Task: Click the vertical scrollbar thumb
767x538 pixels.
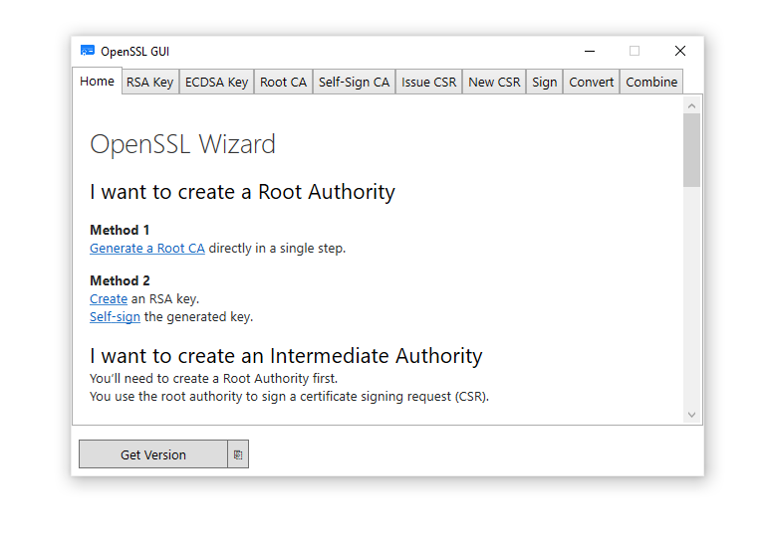Action: pos(691,150)
